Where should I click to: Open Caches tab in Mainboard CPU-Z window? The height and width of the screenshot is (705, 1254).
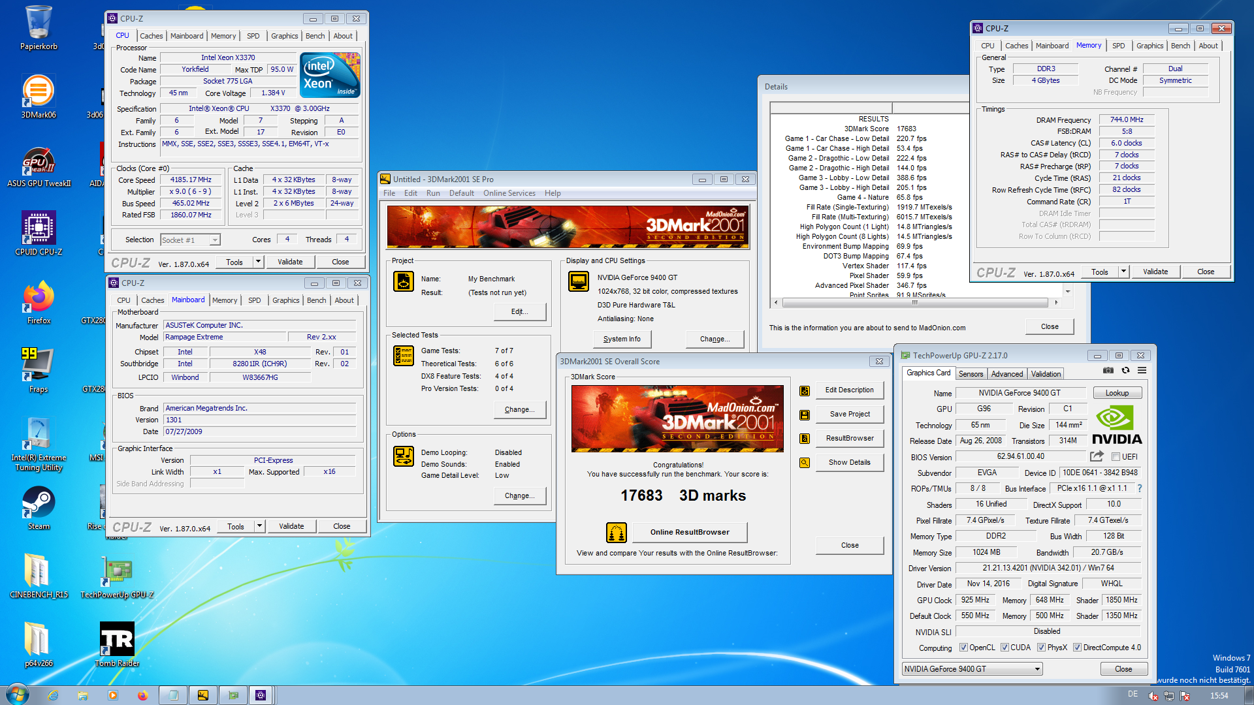pyautogui.click(x=153, y=300)
